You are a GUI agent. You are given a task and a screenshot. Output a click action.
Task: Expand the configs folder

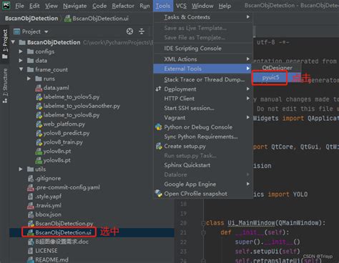tap(21, 51)
